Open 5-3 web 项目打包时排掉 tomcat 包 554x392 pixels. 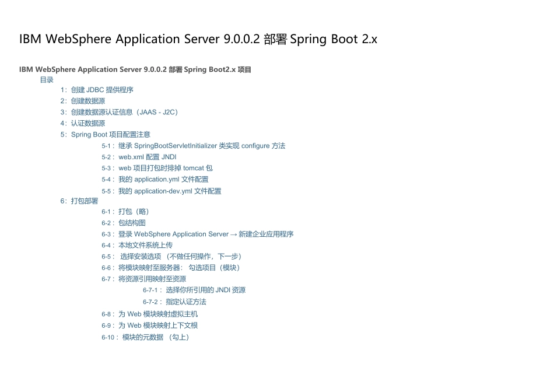tap(157, 168)
